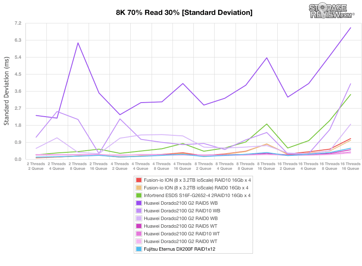Viewport: 362px width, 266px height.
Task: Click the 1.8 y-axis value
Action: coord(18,125)
